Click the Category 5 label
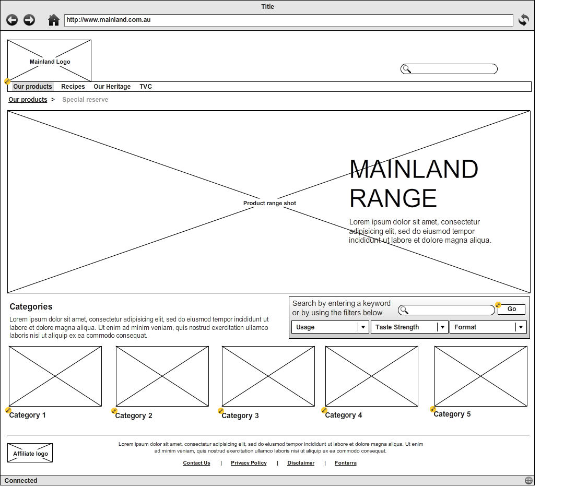Screen dimensions: 576x487 pos(452,414)
